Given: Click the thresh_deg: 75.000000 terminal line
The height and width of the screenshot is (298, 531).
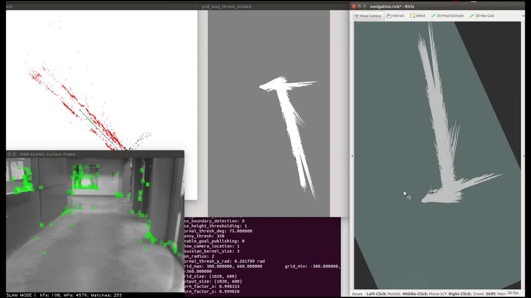Looking at the screenshot, I should (x=218, y=231).
